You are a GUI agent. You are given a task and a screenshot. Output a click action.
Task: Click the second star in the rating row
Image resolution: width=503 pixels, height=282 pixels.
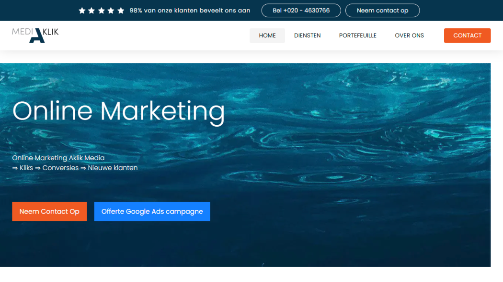click(x=91, y=11)
